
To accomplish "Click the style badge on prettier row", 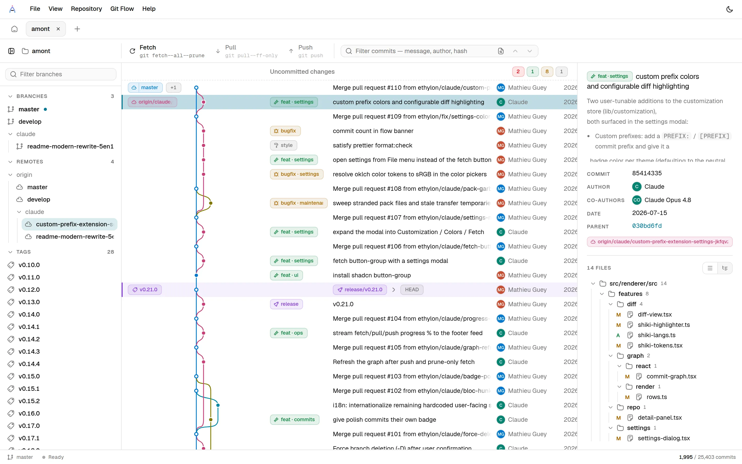I will (x=283, y=145).
